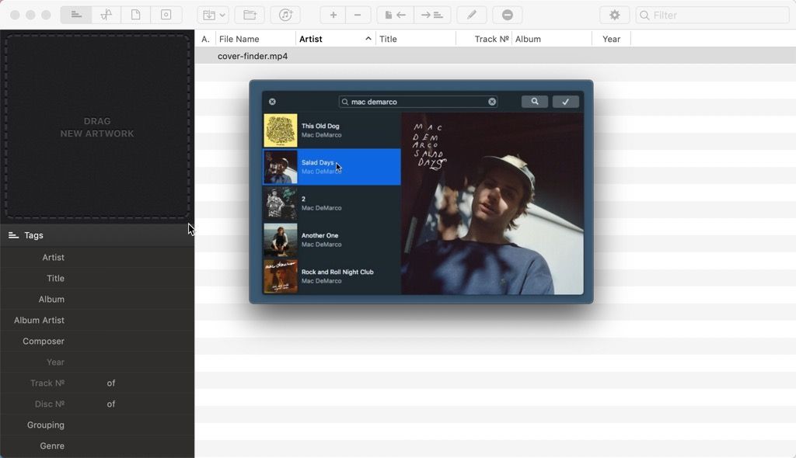Confirm artwork with the checkmark button
The width and height of the screenshot is (796, 458).
[566, 102]
